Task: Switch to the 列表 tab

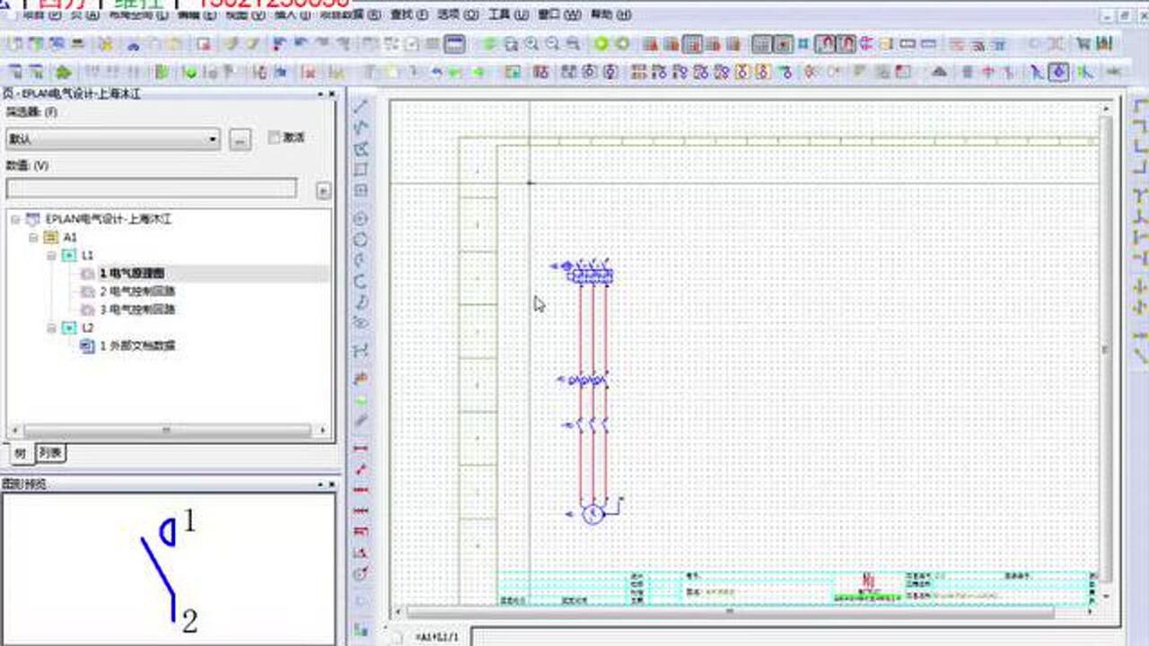Action: [x=49, y=453]
